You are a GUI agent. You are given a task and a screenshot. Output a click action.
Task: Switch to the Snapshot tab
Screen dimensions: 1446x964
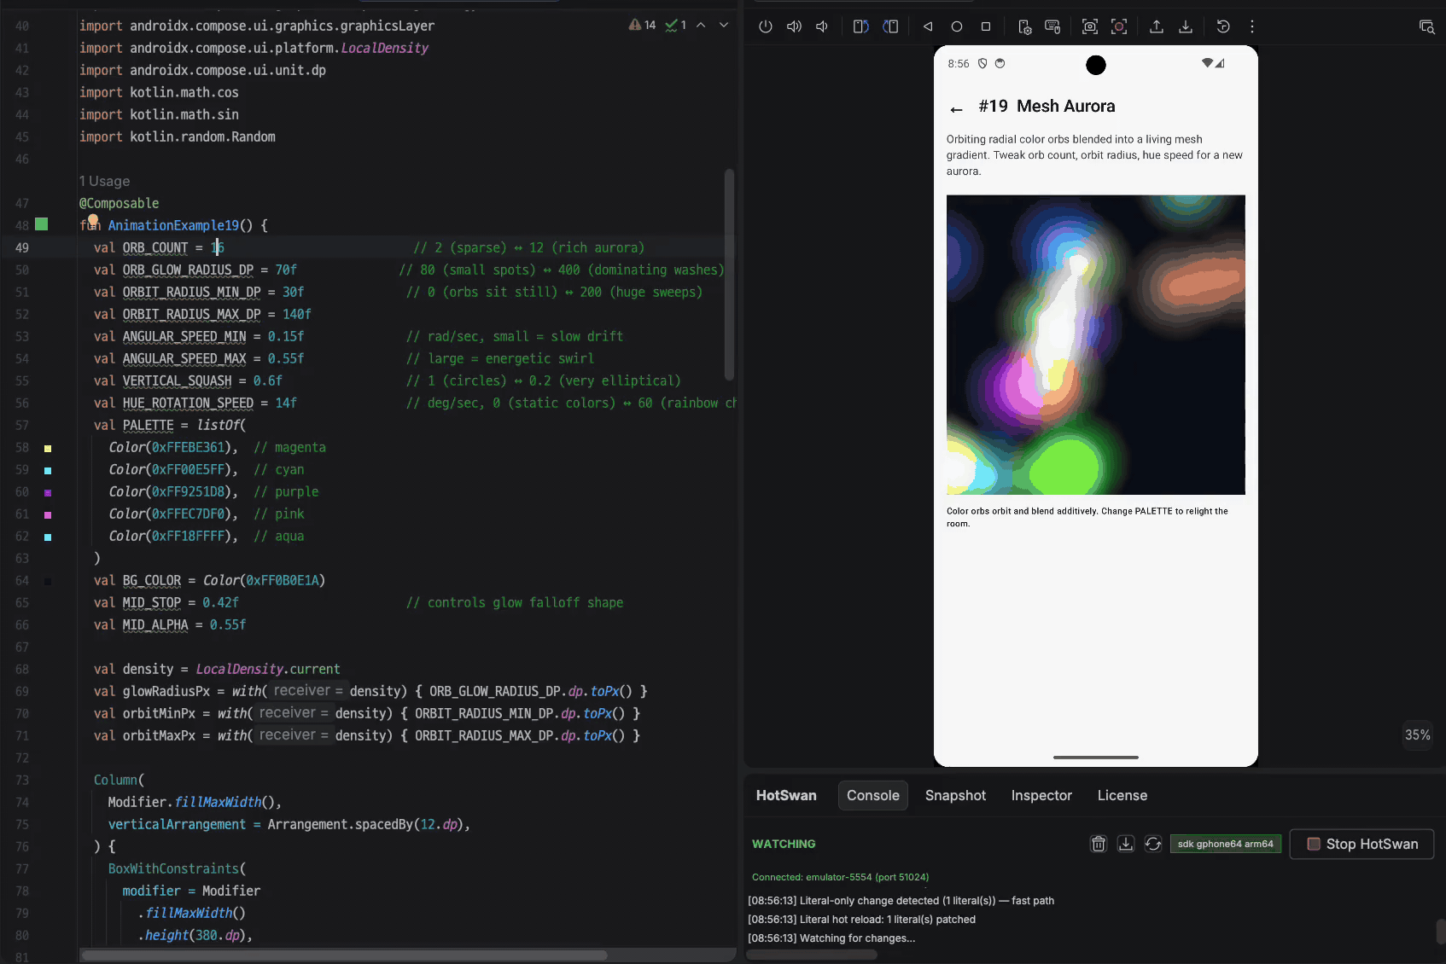955,795
